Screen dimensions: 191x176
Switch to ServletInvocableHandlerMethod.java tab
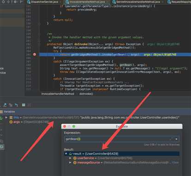pos(136,2)
